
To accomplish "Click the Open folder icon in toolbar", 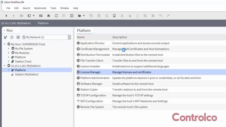I will (x=79, y=16).
